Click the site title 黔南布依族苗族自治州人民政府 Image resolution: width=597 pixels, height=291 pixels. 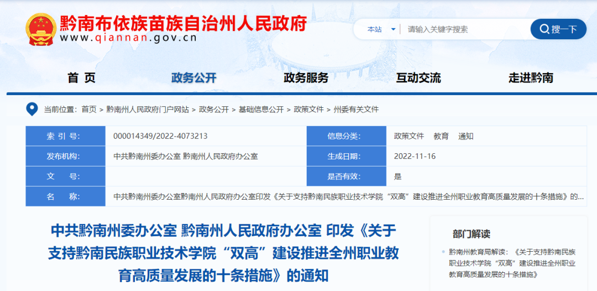tap(183, 24)
